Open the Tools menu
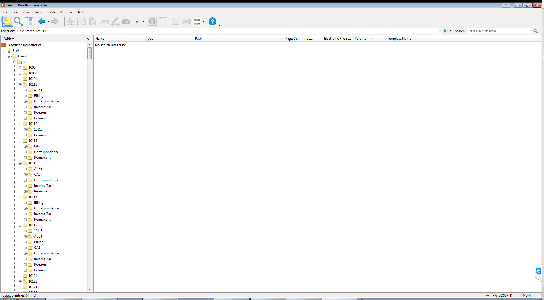The height and width of the screenshot is (300, 544). click(51, 12)
